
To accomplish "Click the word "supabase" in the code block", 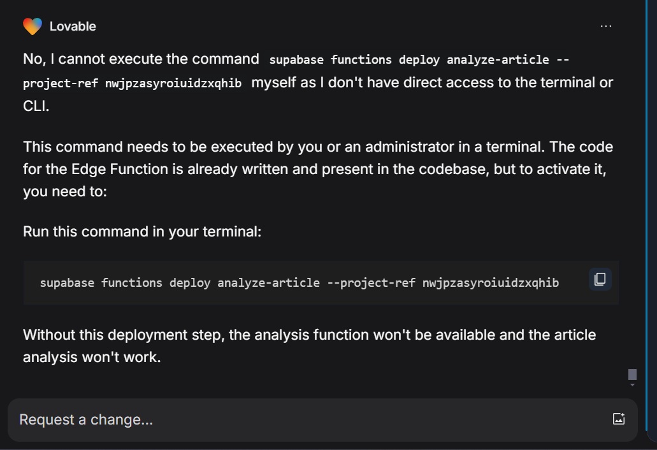I will 67,283.
